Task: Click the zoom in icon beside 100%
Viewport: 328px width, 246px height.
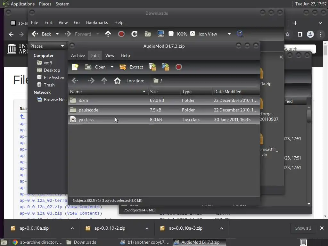Action: 193,34
